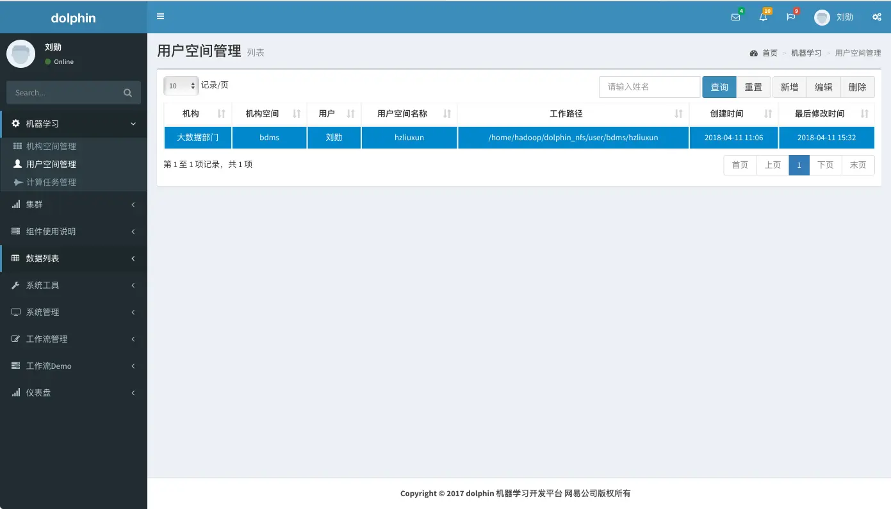Select page 1 in pagination
The image size is (891, 509).
pyautogui.click(x=799, y=165)
